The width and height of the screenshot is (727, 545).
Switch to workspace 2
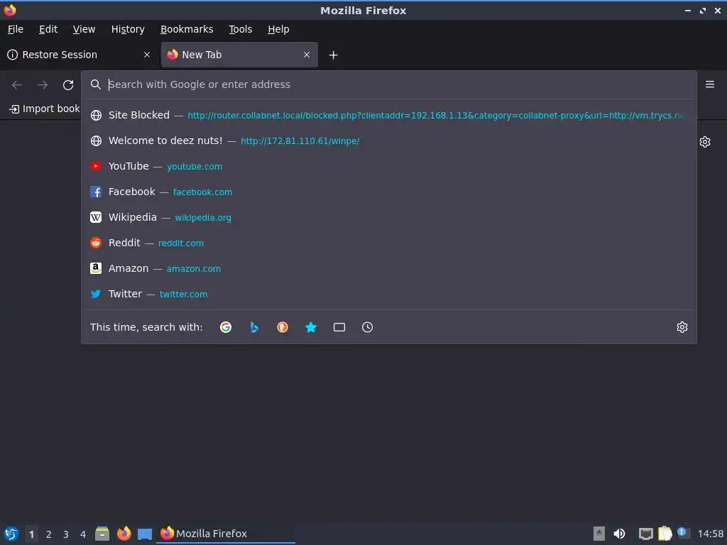tap(49, 534)
